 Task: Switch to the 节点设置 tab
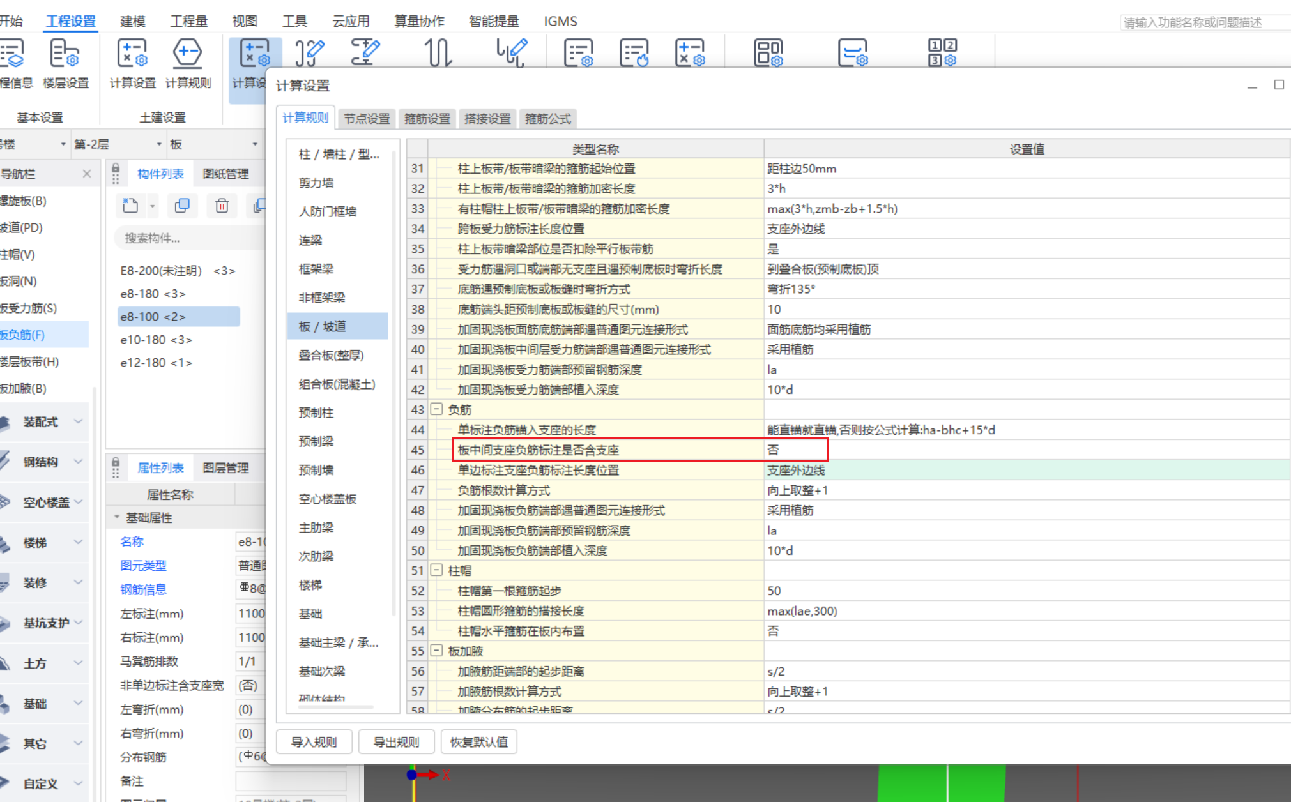coord(366,118)
